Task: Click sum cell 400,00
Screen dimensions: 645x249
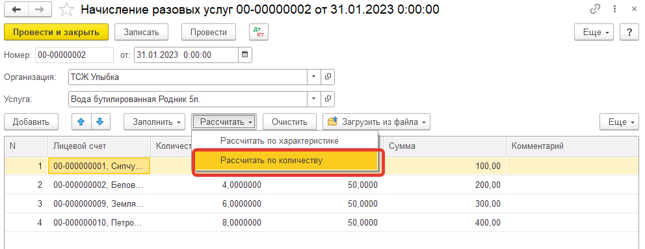Action: coord(445,222)
